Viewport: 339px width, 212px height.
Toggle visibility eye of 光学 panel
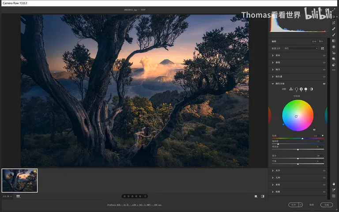pyautogui.click(x=324, y=170)
